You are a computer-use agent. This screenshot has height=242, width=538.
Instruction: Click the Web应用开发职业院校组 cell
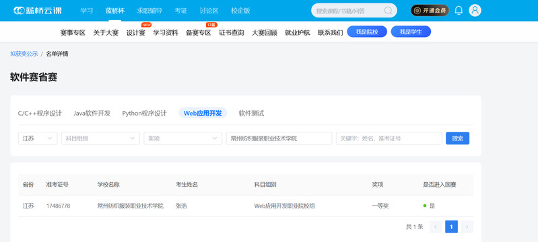point(284,206)
